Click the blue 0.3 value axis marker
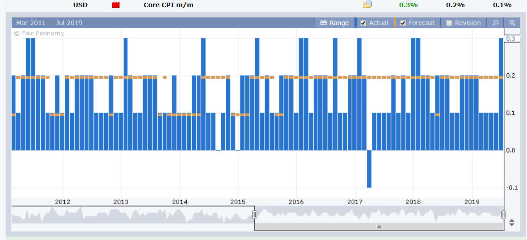The height and width of the screenshot is (240, 527). click(x=510, y=39)
